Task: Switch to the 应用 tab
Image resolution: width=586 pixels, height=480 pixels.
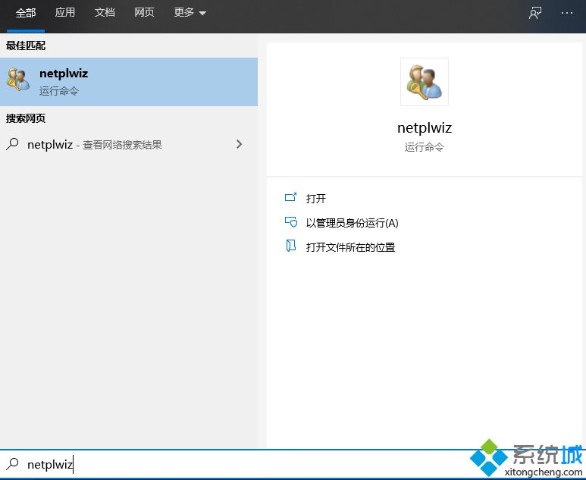Action: tap(65, 13)
